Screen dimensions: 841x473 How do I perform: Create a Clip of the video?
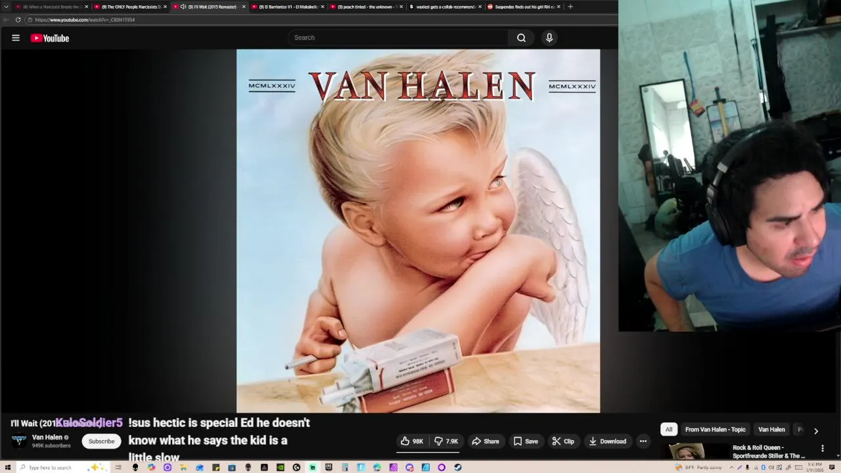[563, 441]
